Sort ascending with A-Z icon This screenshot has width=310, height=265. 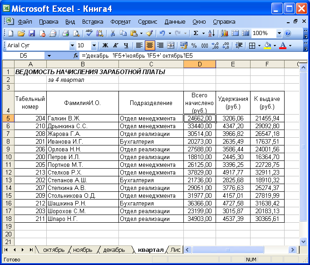pos(212,33)
